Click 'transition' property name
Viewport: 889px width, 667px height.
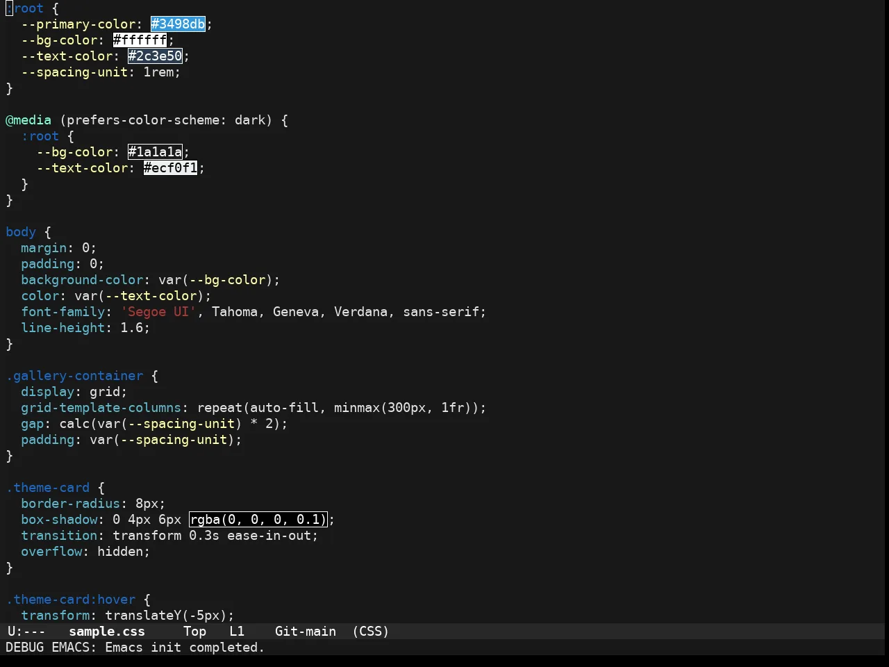(x=59, y=536)
